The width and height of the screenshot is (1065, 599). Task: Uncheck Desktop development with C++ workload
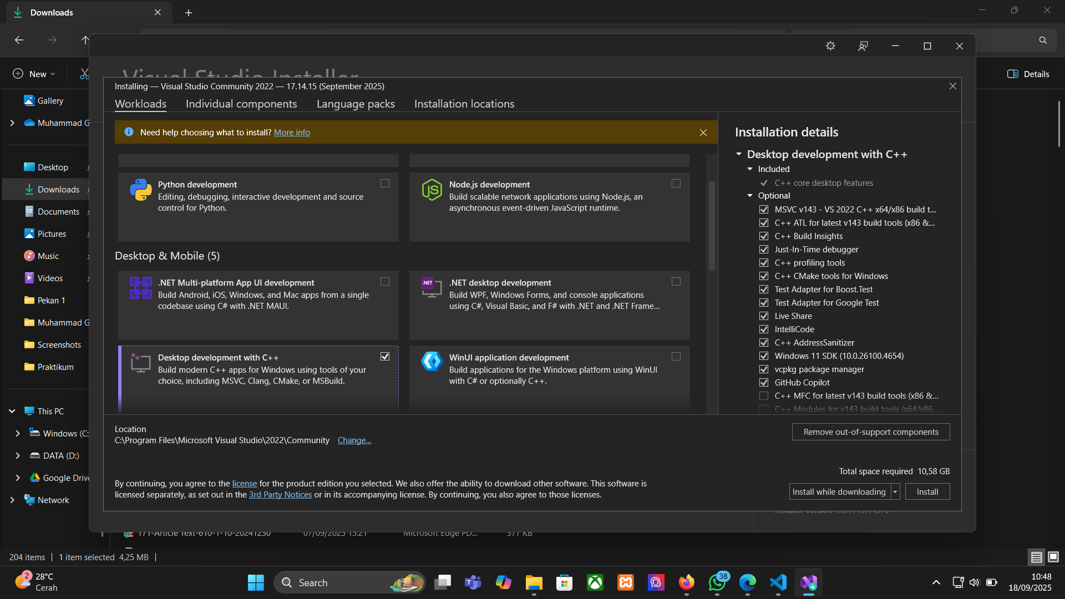[385, 357]
